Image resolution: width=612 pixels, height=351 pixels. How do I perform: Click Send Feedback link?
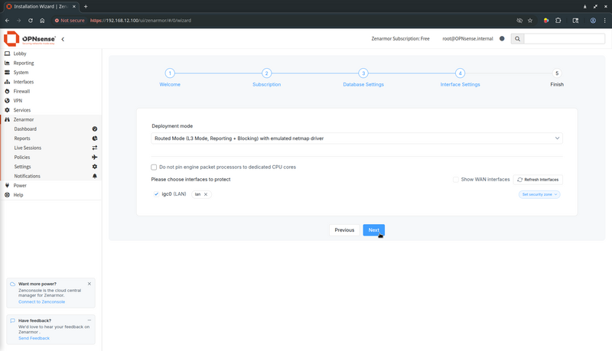pos(34,338)
